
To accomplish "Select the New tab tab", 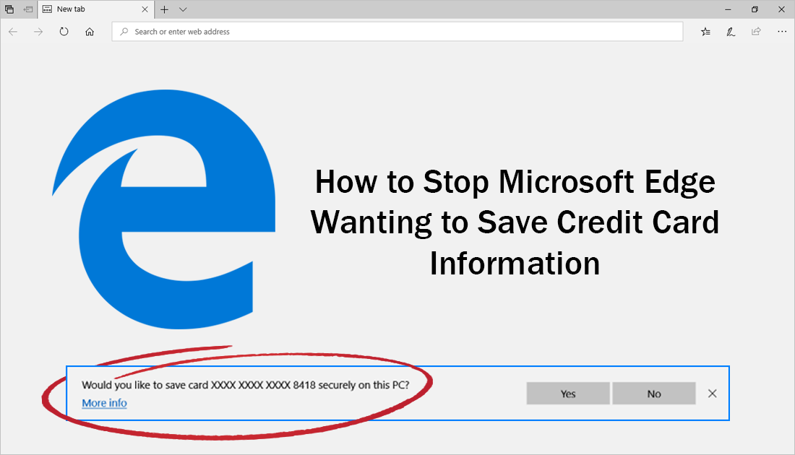I will tap(95, 9).
